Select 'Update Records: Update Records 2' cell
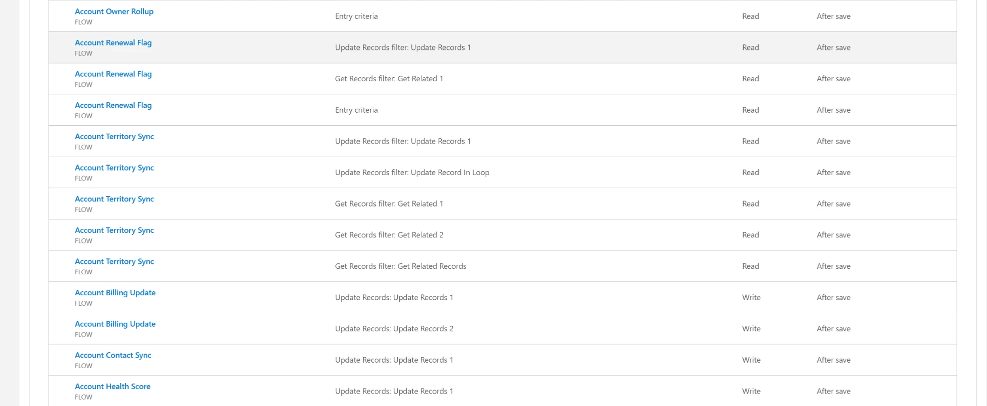This screenshot has width=987, height=406. [x=394, y=329]
